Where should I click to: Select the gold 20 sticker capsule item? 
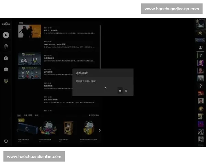click(x=89, y=128)
